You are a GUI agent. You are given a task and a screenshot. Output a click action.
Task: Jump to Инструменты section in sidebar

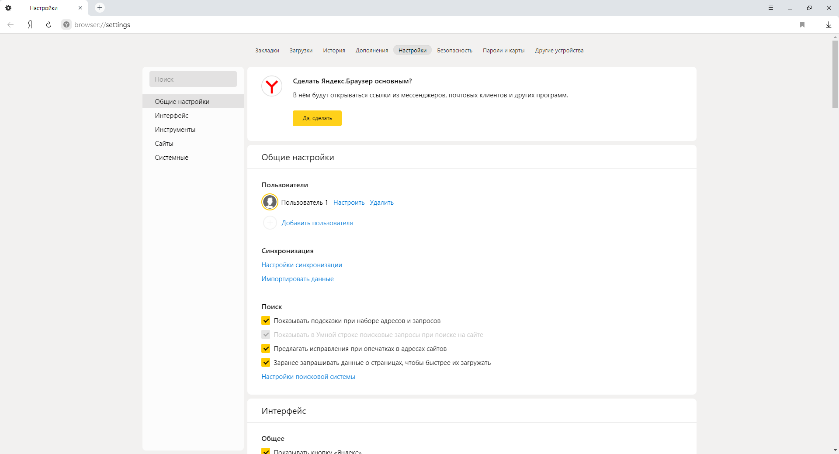(193, 130)
